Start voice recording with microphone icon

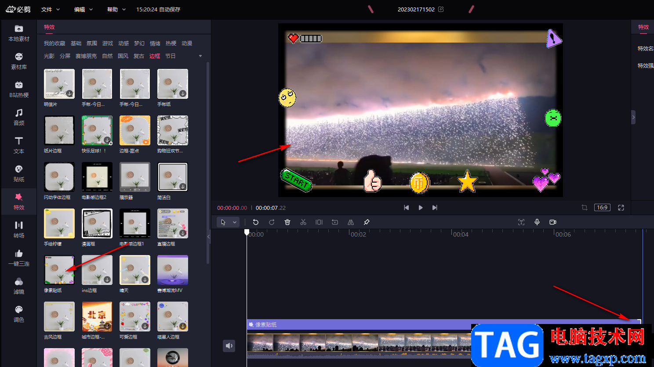537,222
